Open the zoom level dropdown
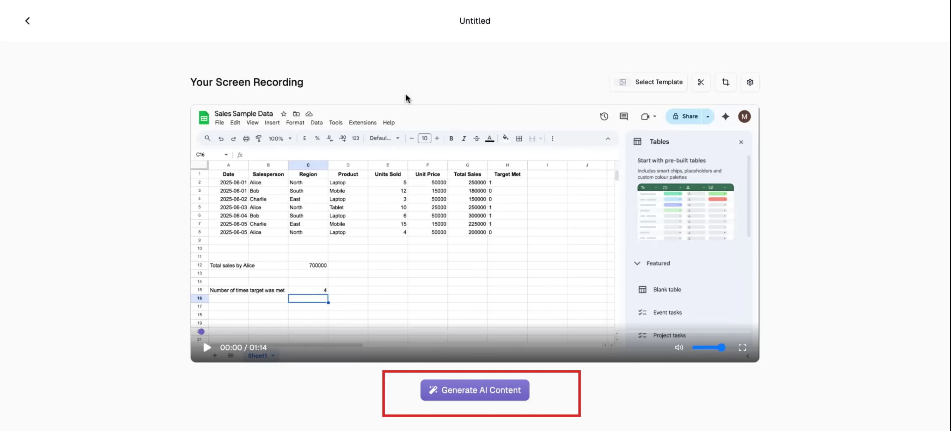This screenshot has width=951, height=431. [x=279, y=138]
